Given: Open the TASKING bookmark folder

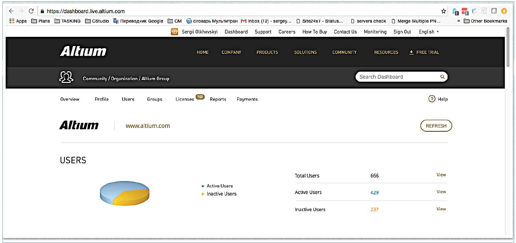Looking at the screenshot, I should [x=67, y=21].
